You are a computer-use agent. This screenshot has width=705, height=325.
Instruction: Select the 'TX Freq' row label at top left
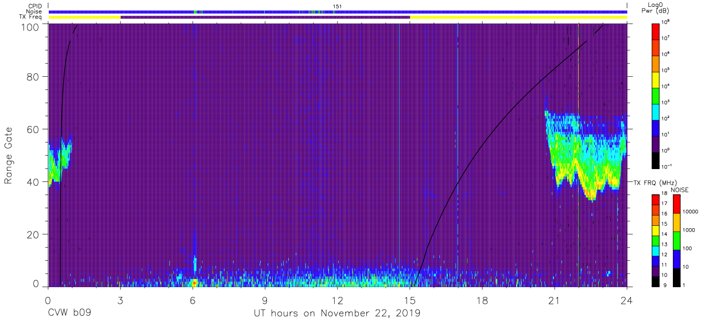(30, 17)
